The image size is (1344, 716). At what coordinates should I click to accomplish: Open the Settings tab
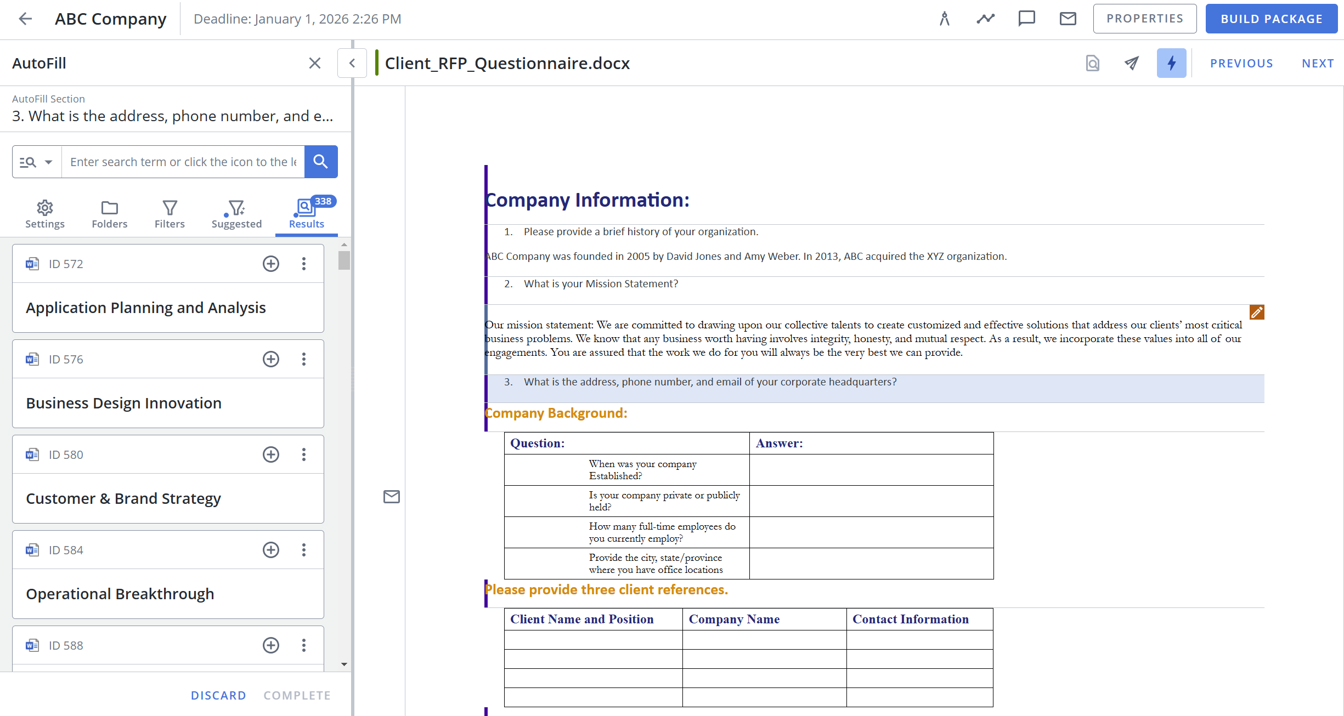(45, 214)
